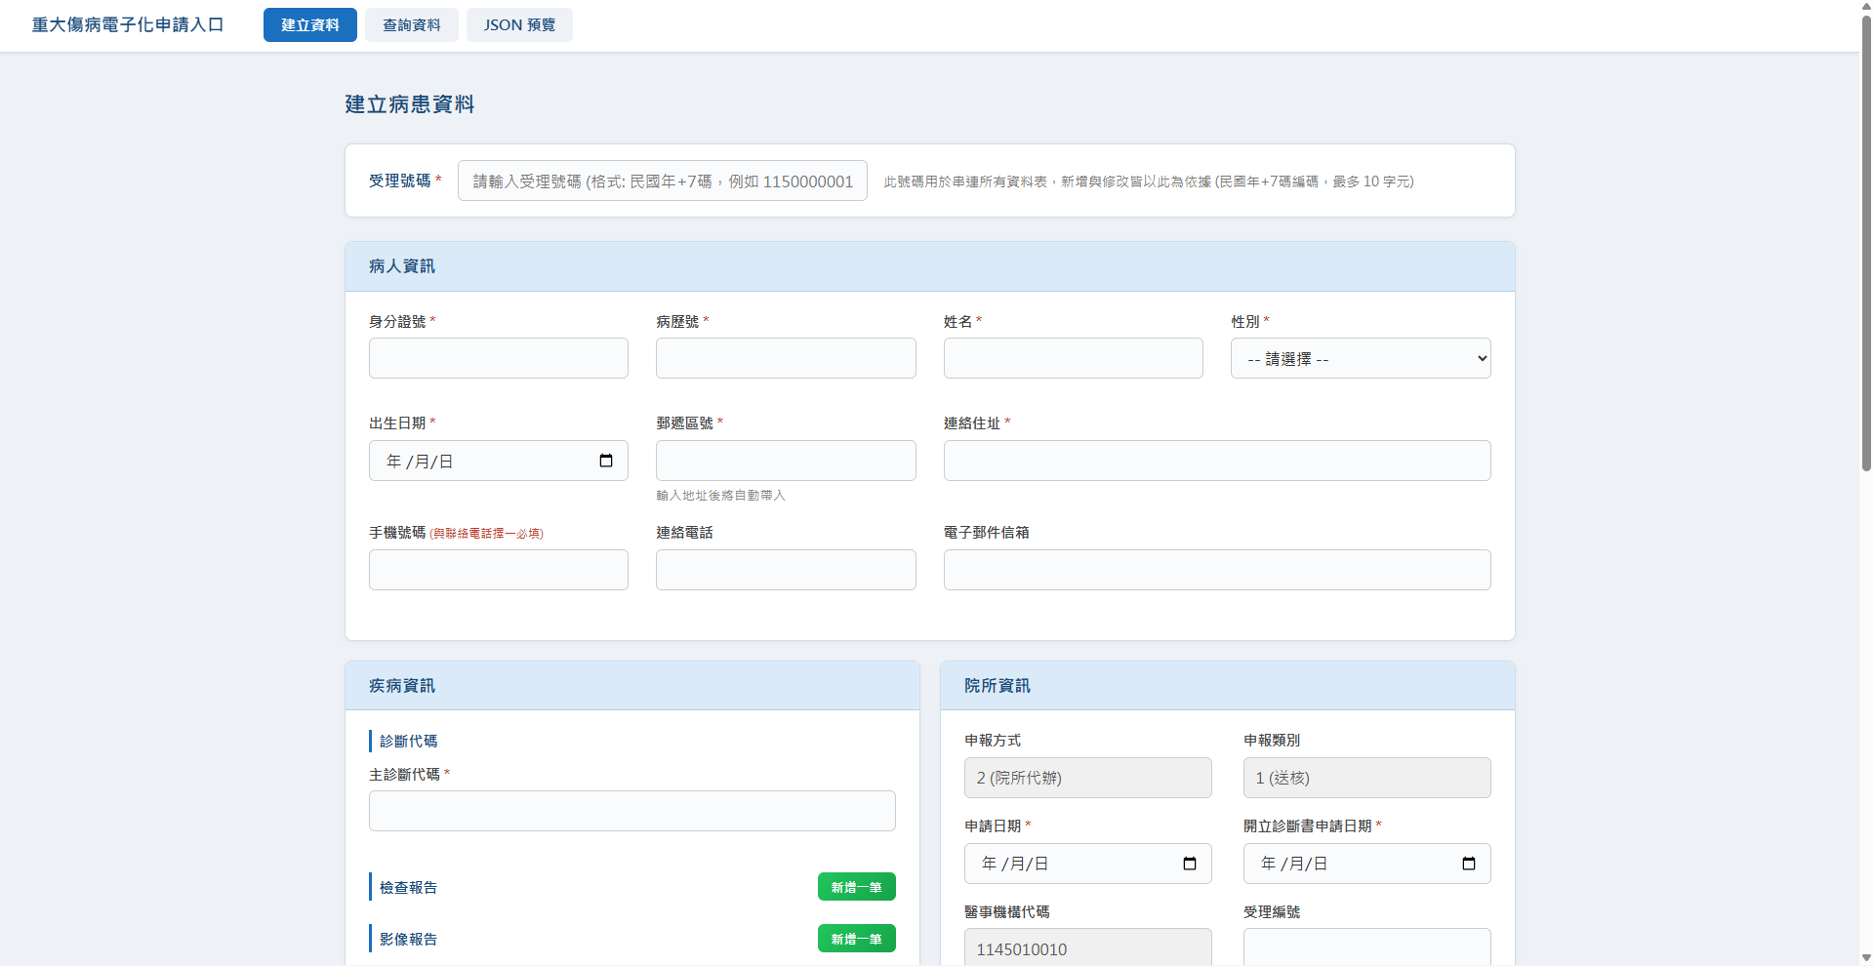This screenshot has height=966, width=1873.
Task: Click the 出生日期 date field
Action: pyautogui.click(x=499, y=461)
